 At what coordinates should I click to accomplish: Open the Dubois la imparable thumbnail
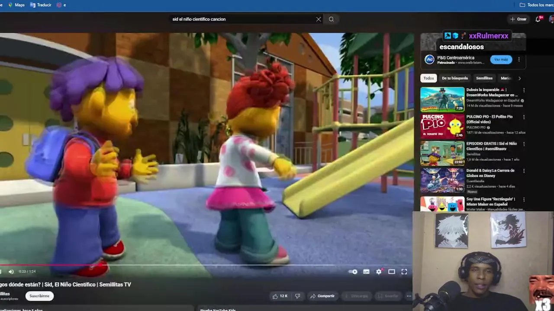(442, 99)
